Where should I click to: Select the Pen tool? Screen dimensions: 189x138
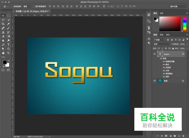click(x=3, y=45)
